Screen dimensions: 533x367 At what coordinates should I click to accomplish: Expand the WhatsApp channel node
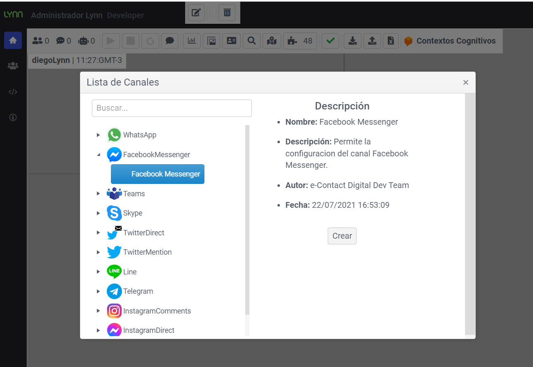pyautogui.click(x=98, y=135)
